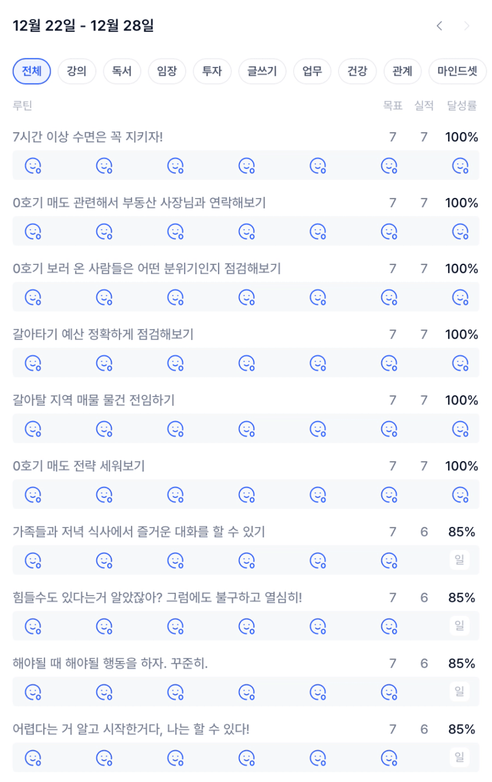Screen dimensions: 492x782
Task: Filter routines by the 건강 tab
Action: point(357,72)
